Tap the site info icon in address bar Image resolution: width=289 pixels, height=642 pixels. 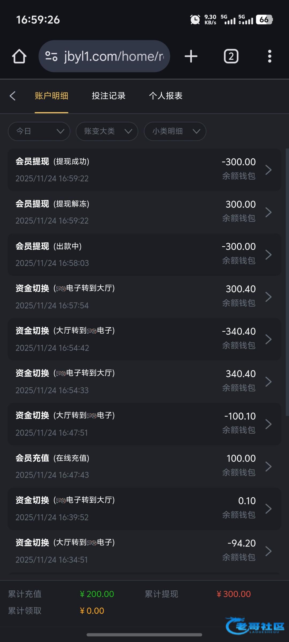[x=51, y=56]
